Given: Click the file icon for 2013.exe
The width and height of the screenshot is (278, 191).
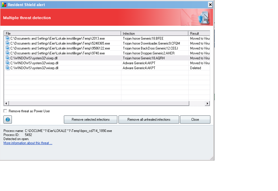Looking at the screenshot, I should point(8,38).
